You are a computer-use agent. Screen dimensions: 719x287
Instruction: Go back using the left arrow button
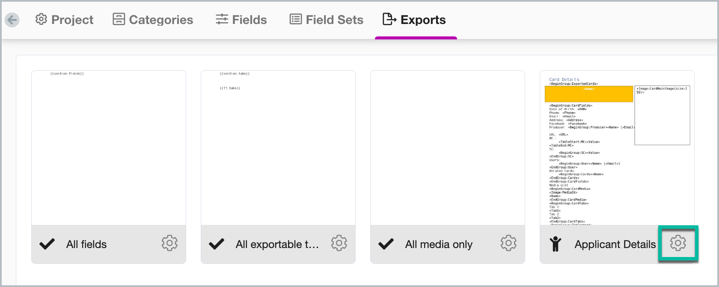pos(12,20)
